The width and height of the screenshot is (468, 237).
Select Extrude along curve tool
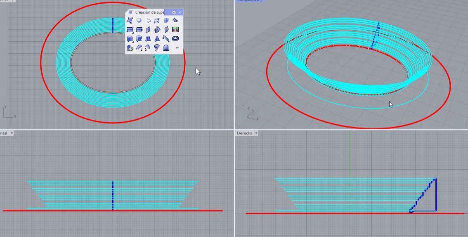coord(139,39)
